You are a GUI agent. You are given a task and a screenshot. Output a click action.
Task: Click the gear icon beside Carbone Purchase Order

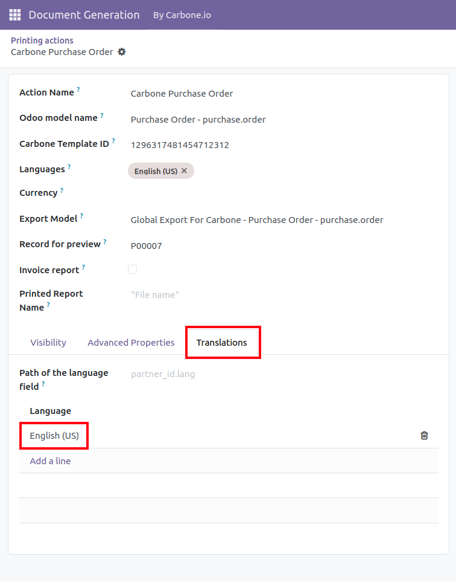pyautogui.click(x=122, y=52)
